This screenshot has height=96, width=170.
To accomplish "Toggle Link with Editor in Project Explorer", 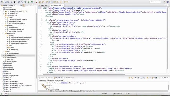I will click(24, 5).
